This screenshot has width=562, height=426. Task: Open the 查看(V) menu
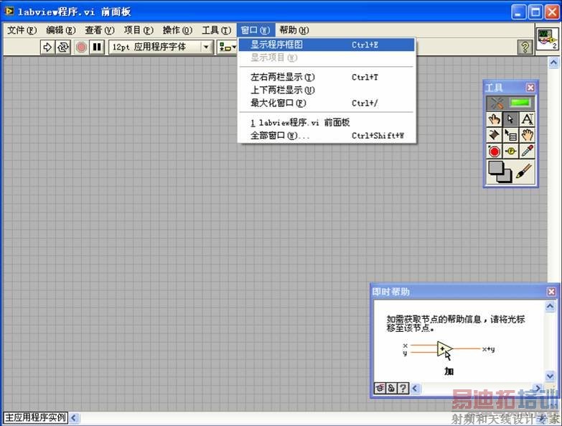coord(100,30)
